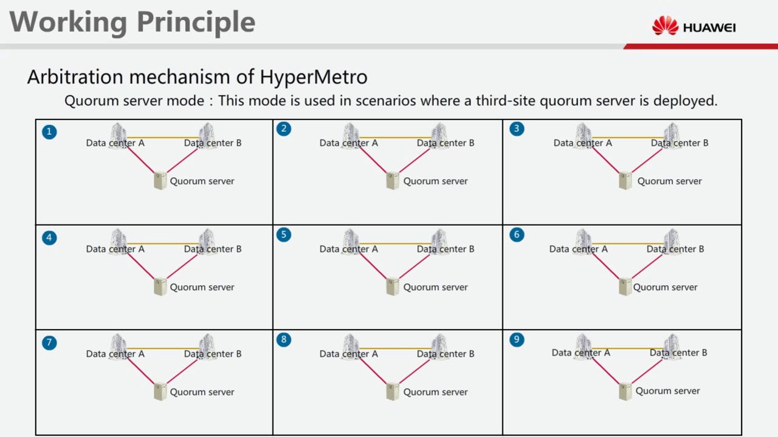Click the 'Quorum server mode' description text
778x437 pixels.
tap(391, 101)
